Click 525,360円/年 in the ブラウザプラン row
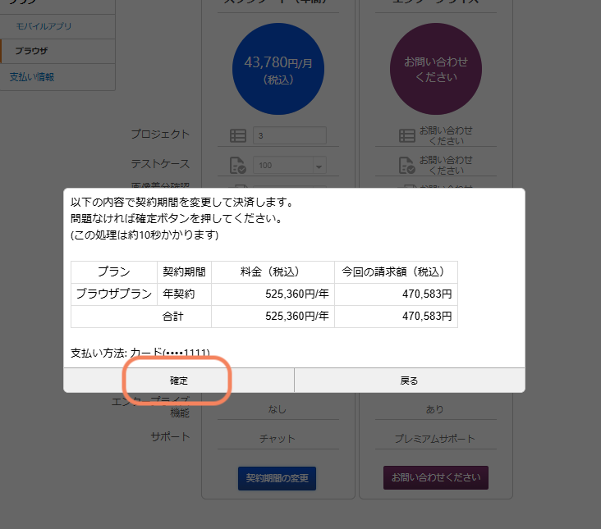The image size is (601, 529). click(x=273, y=294)
